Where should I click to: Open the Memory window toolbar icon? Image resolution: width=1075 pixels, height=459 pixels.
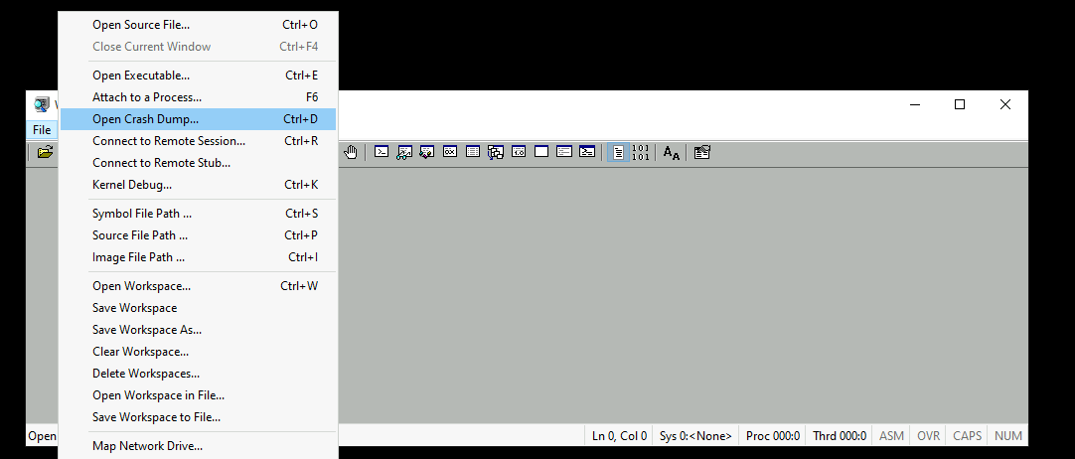point(473,152)
